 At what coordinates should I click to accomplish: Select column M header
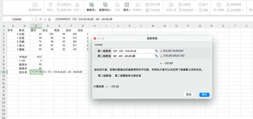coord(153,26)
